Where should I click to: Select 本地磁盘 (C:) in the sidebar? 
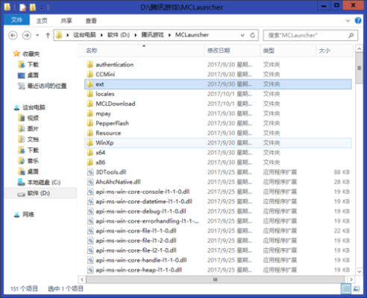(x=44, y=183)
